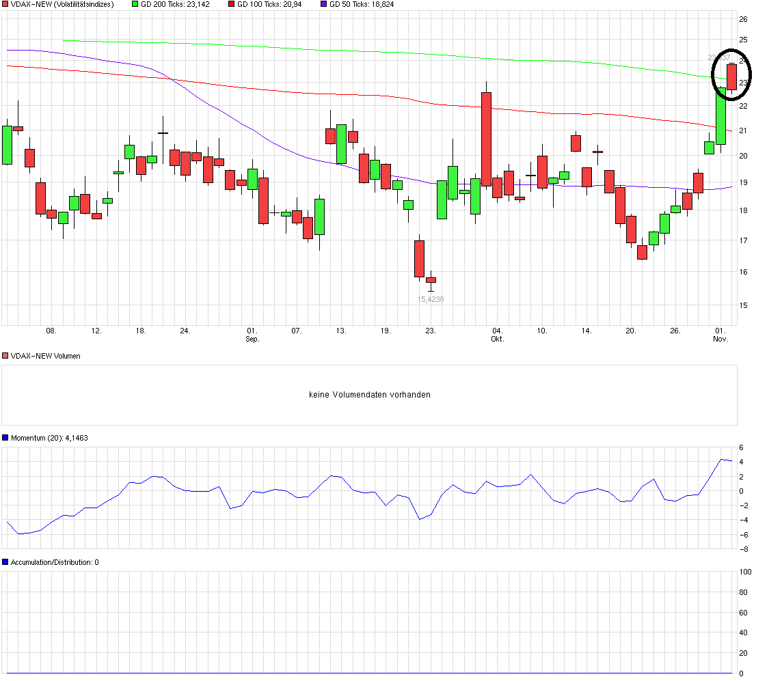Click the low value label '15,4238'
This screenshot has width=769, height=681.
431,299
